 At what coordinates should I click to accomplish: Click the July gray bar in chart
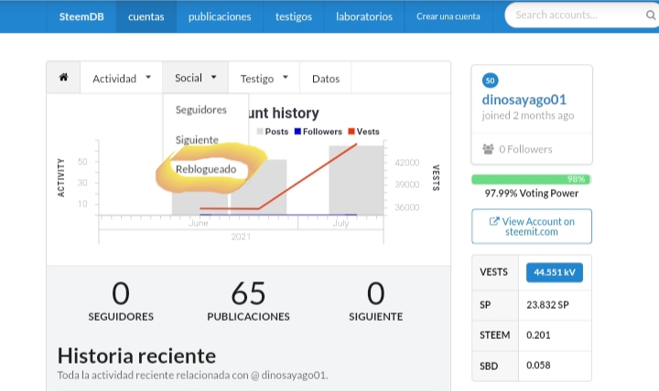[x=356, y=180]
